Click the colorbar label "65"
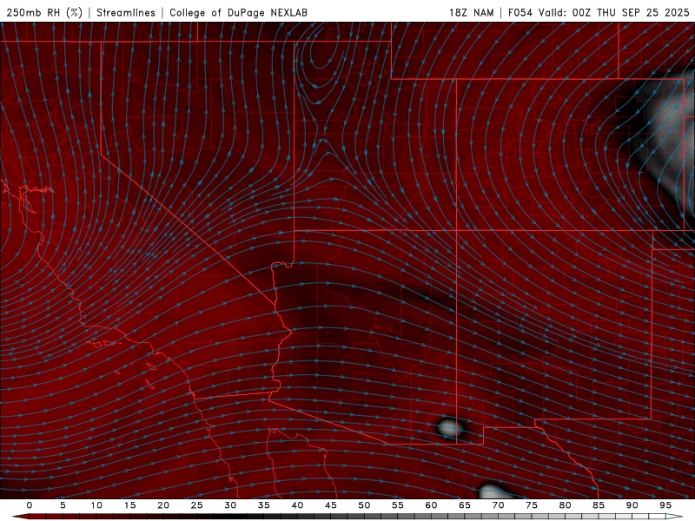 [465, 505]
